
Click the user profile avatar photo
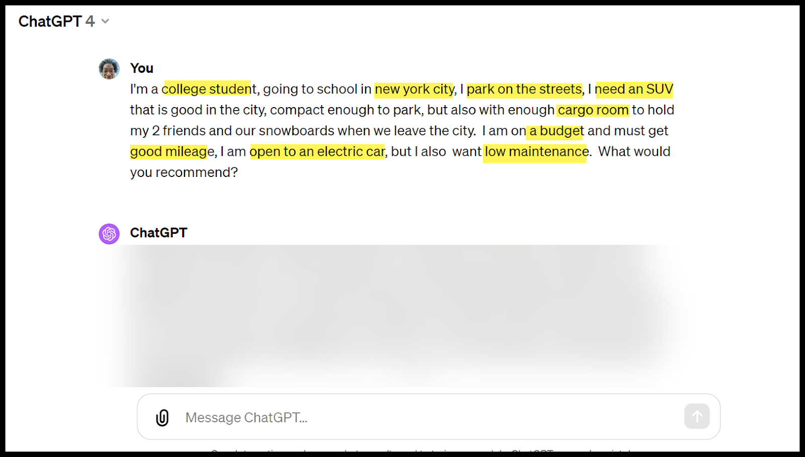point(109,69)
